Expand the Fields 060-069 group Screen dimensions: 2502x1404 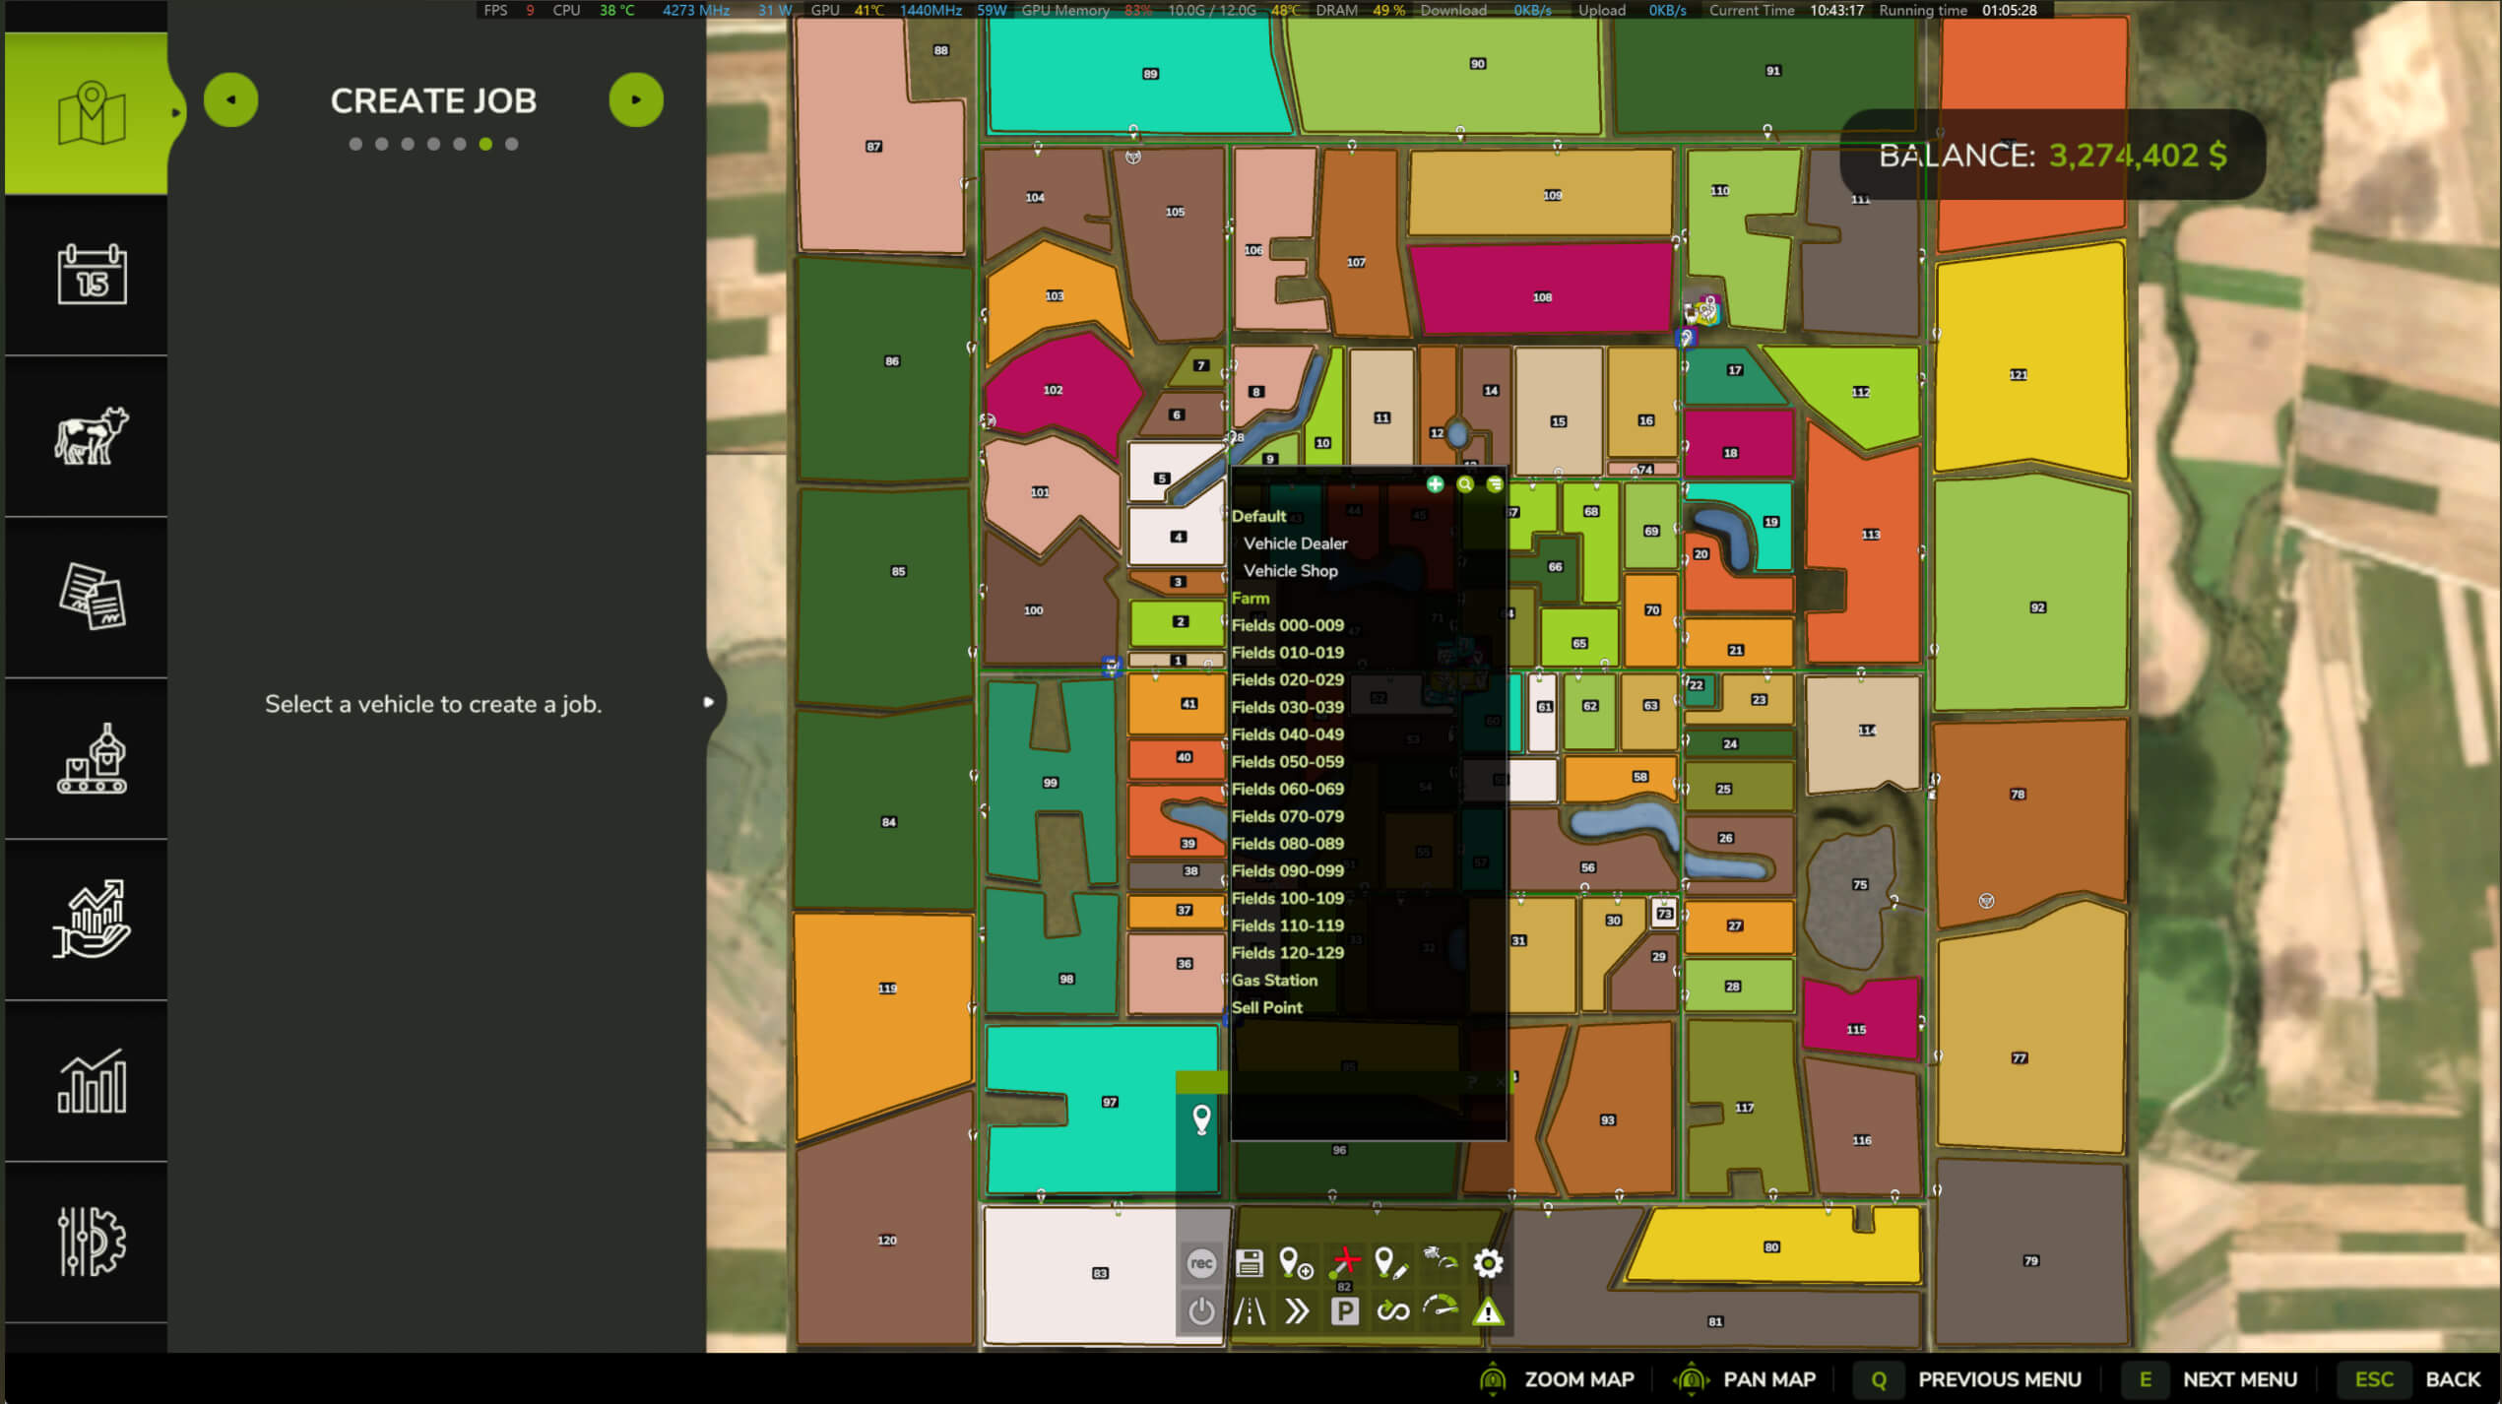1287,789
